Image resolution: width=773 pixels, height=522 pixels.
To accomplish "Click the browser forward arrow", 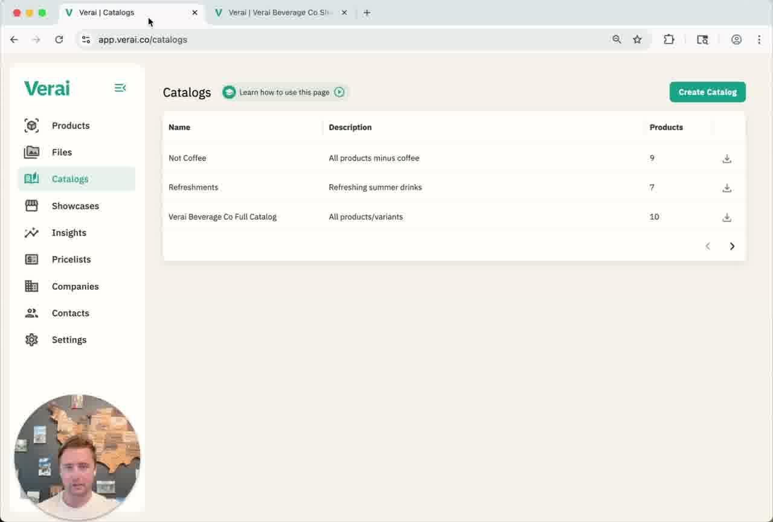I will [36, 40].
